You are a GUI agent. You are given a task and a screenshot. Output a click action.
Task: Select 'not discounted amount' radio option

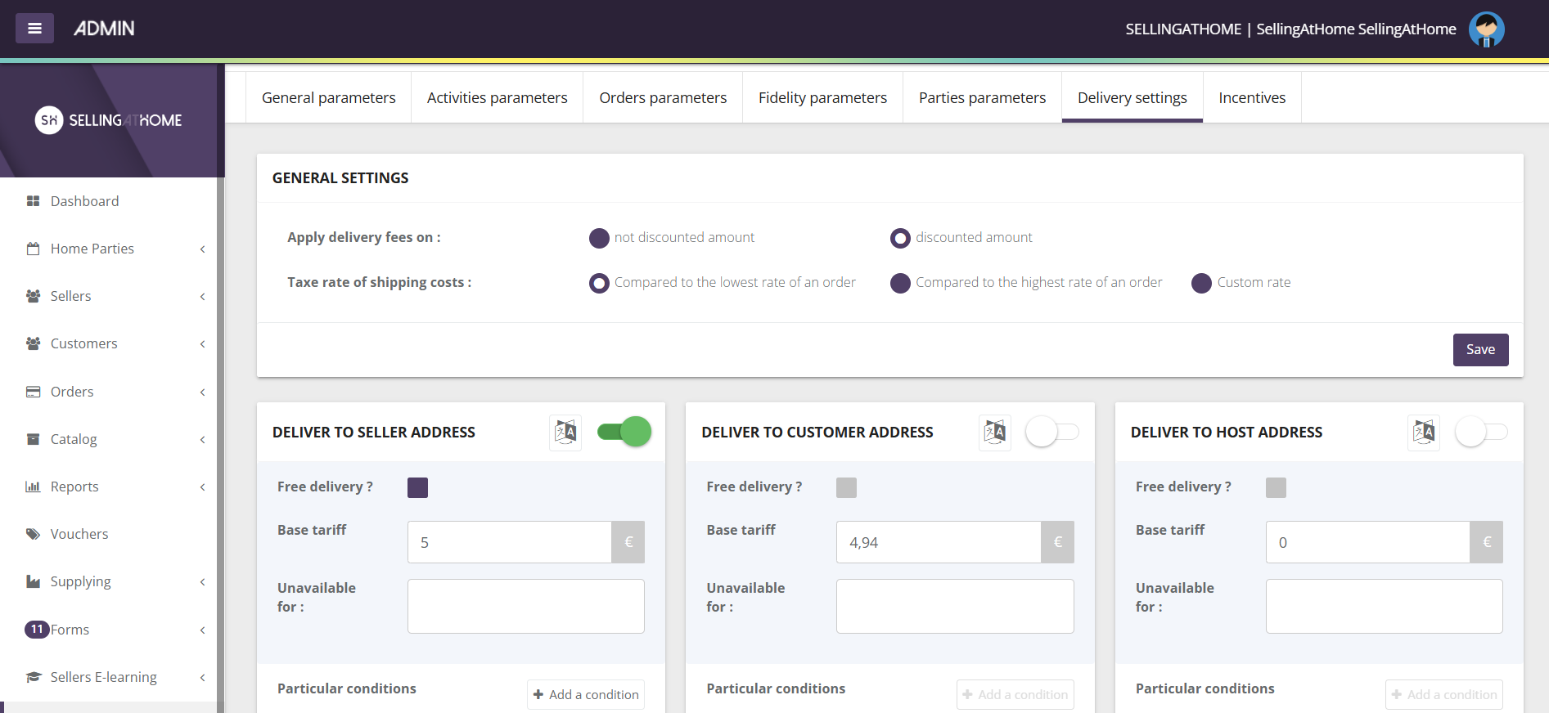click(599, 238)
